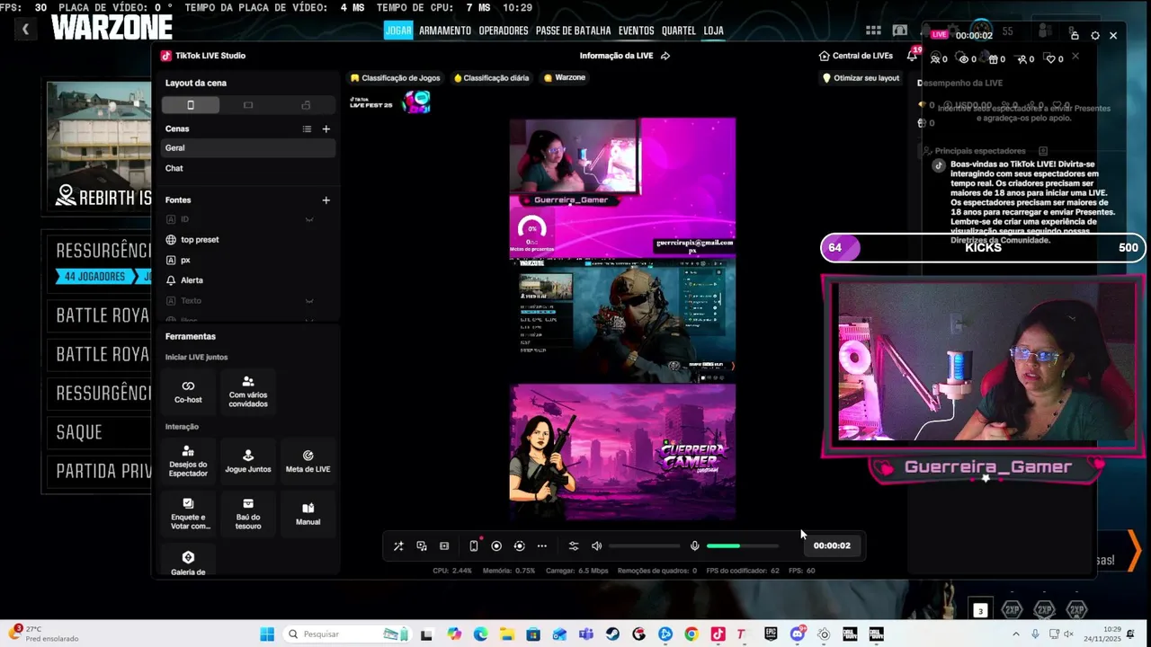Click the LIVE Fest 25 banner

[x=390, y=102]
